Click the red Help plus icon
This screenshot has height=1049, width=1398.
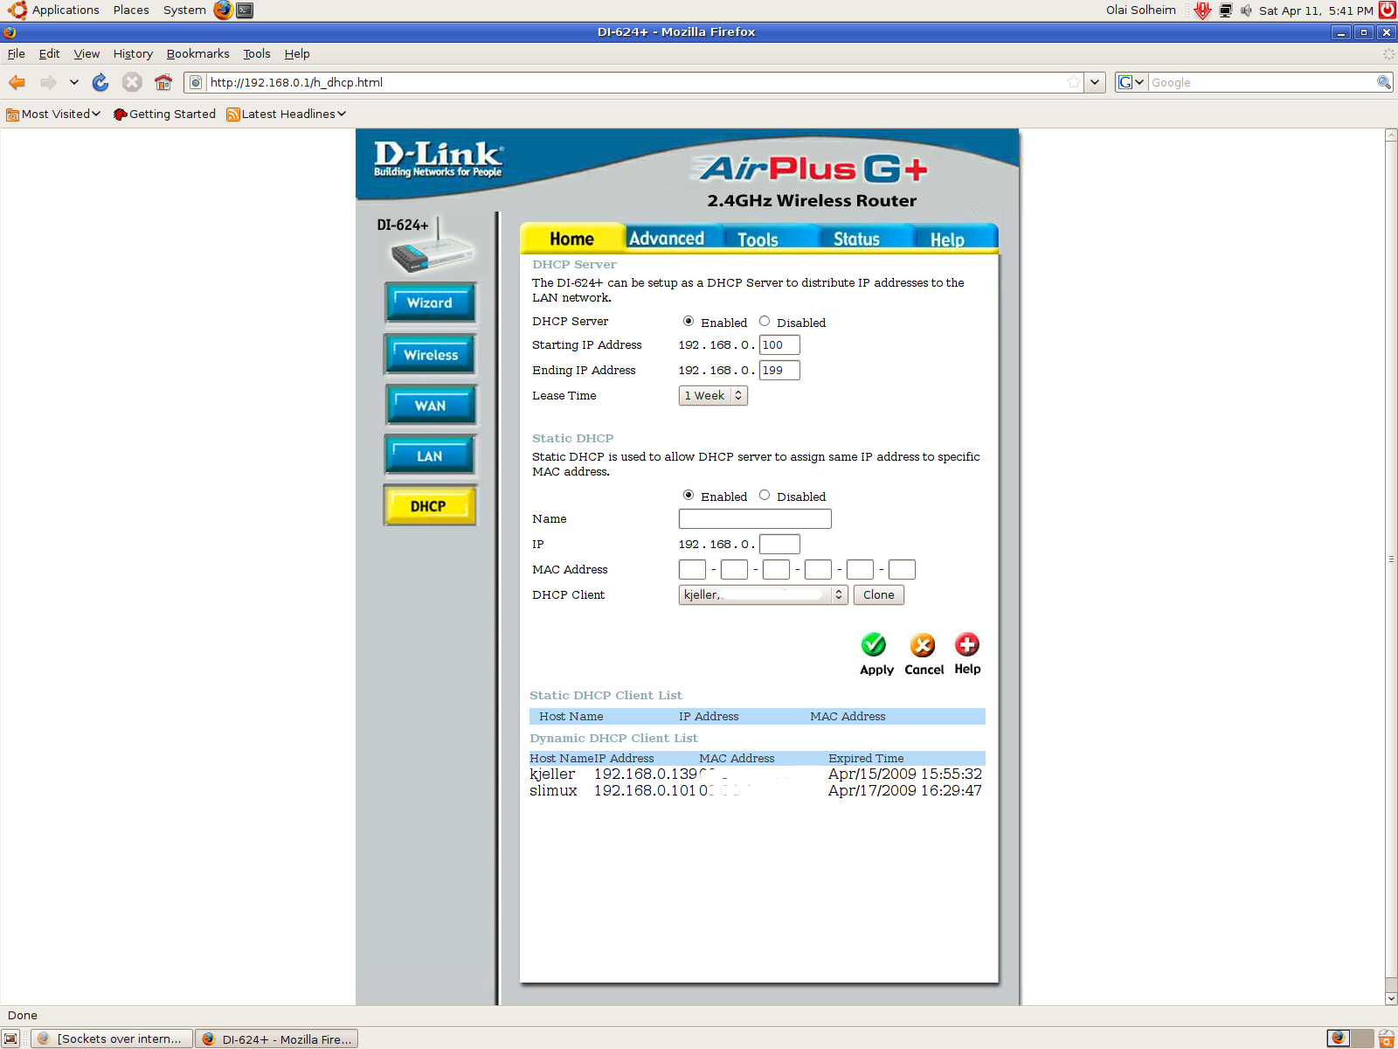(967, 645)
